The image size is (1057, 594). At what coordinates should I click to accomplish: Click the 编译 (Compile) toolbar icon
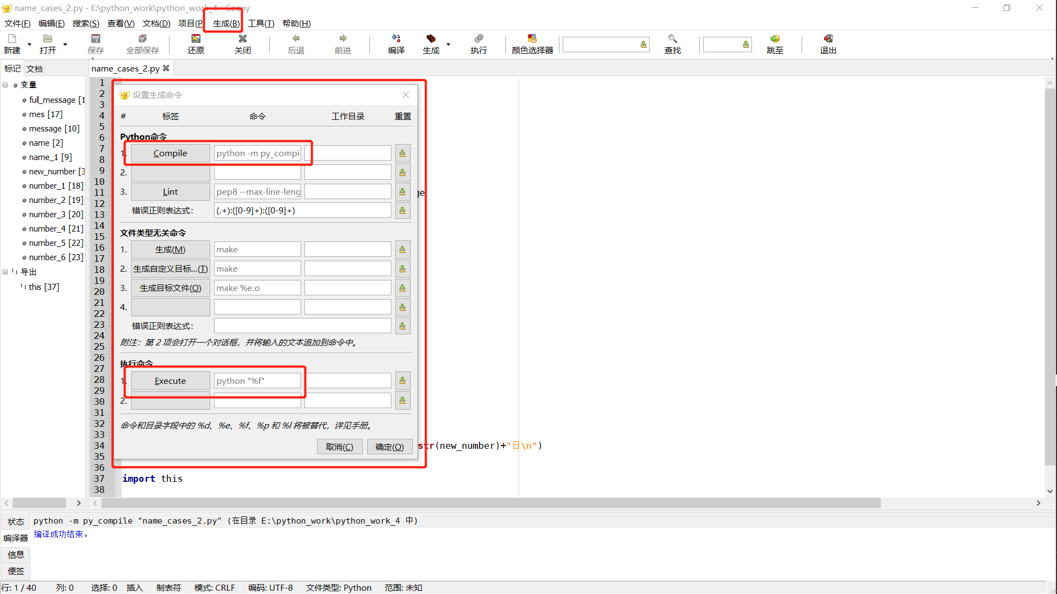tap(396, 38)
